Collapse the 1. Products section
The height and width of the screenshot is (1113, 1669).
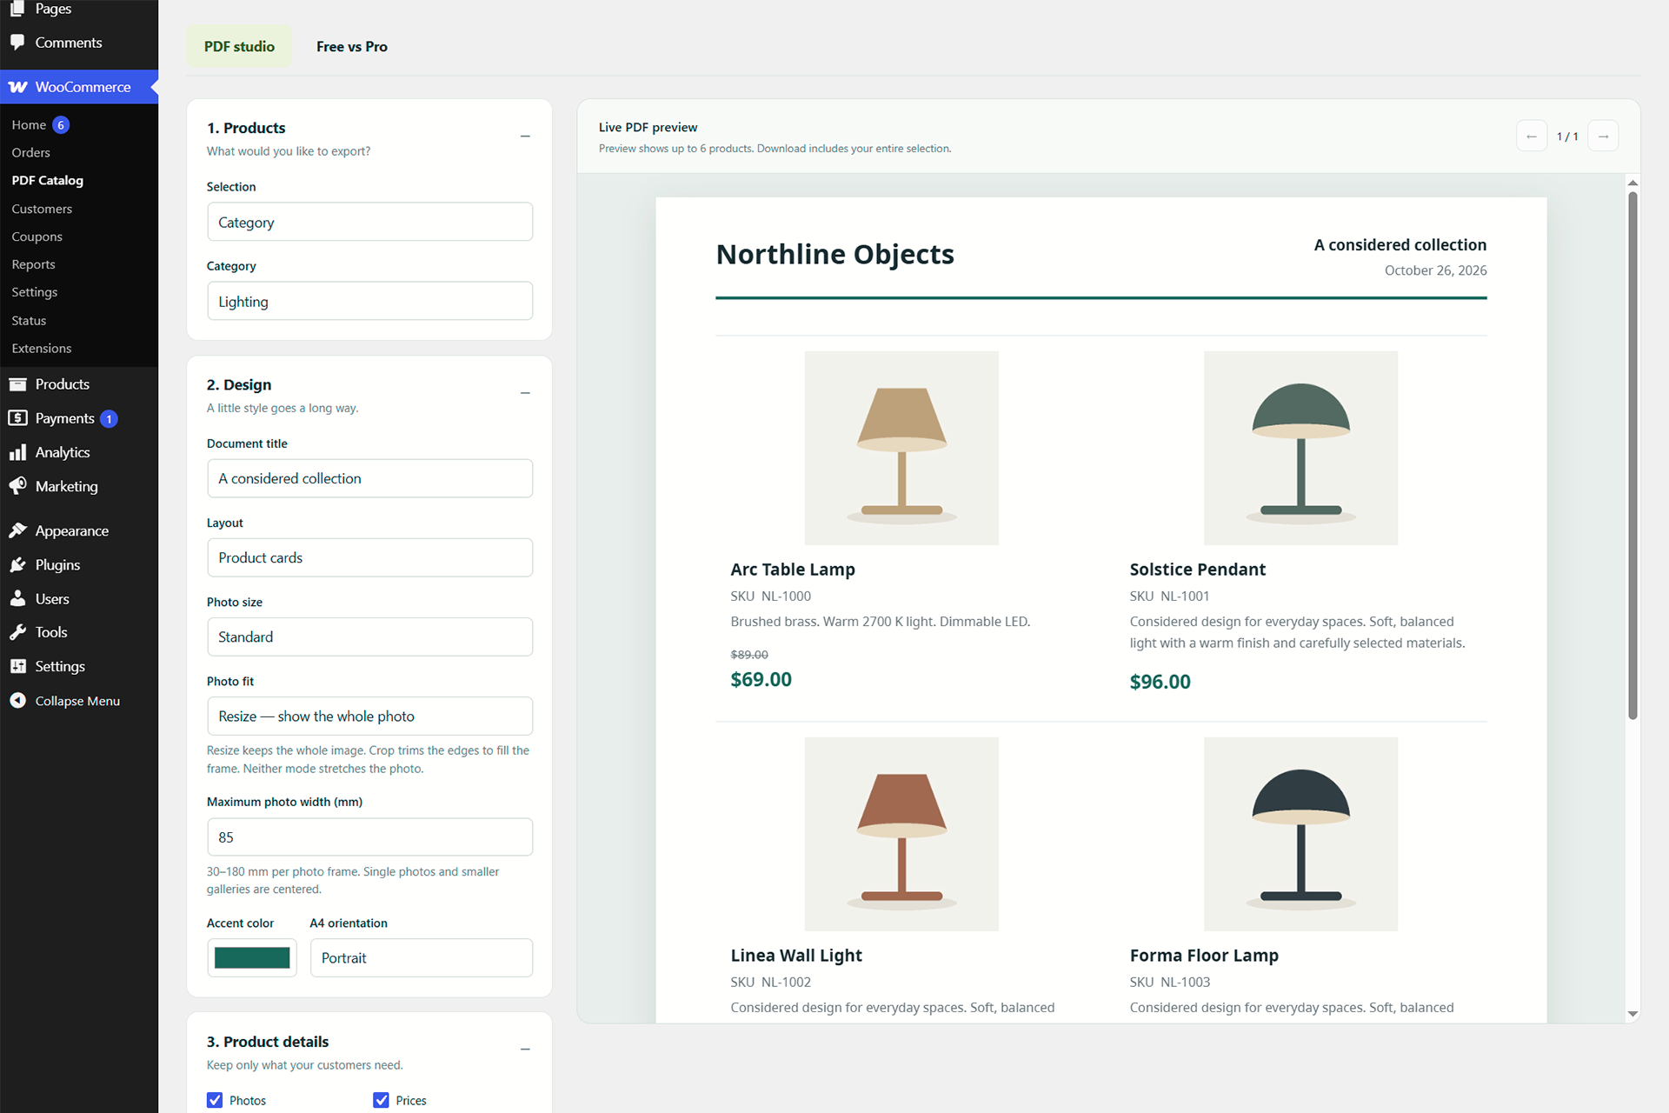525,137
